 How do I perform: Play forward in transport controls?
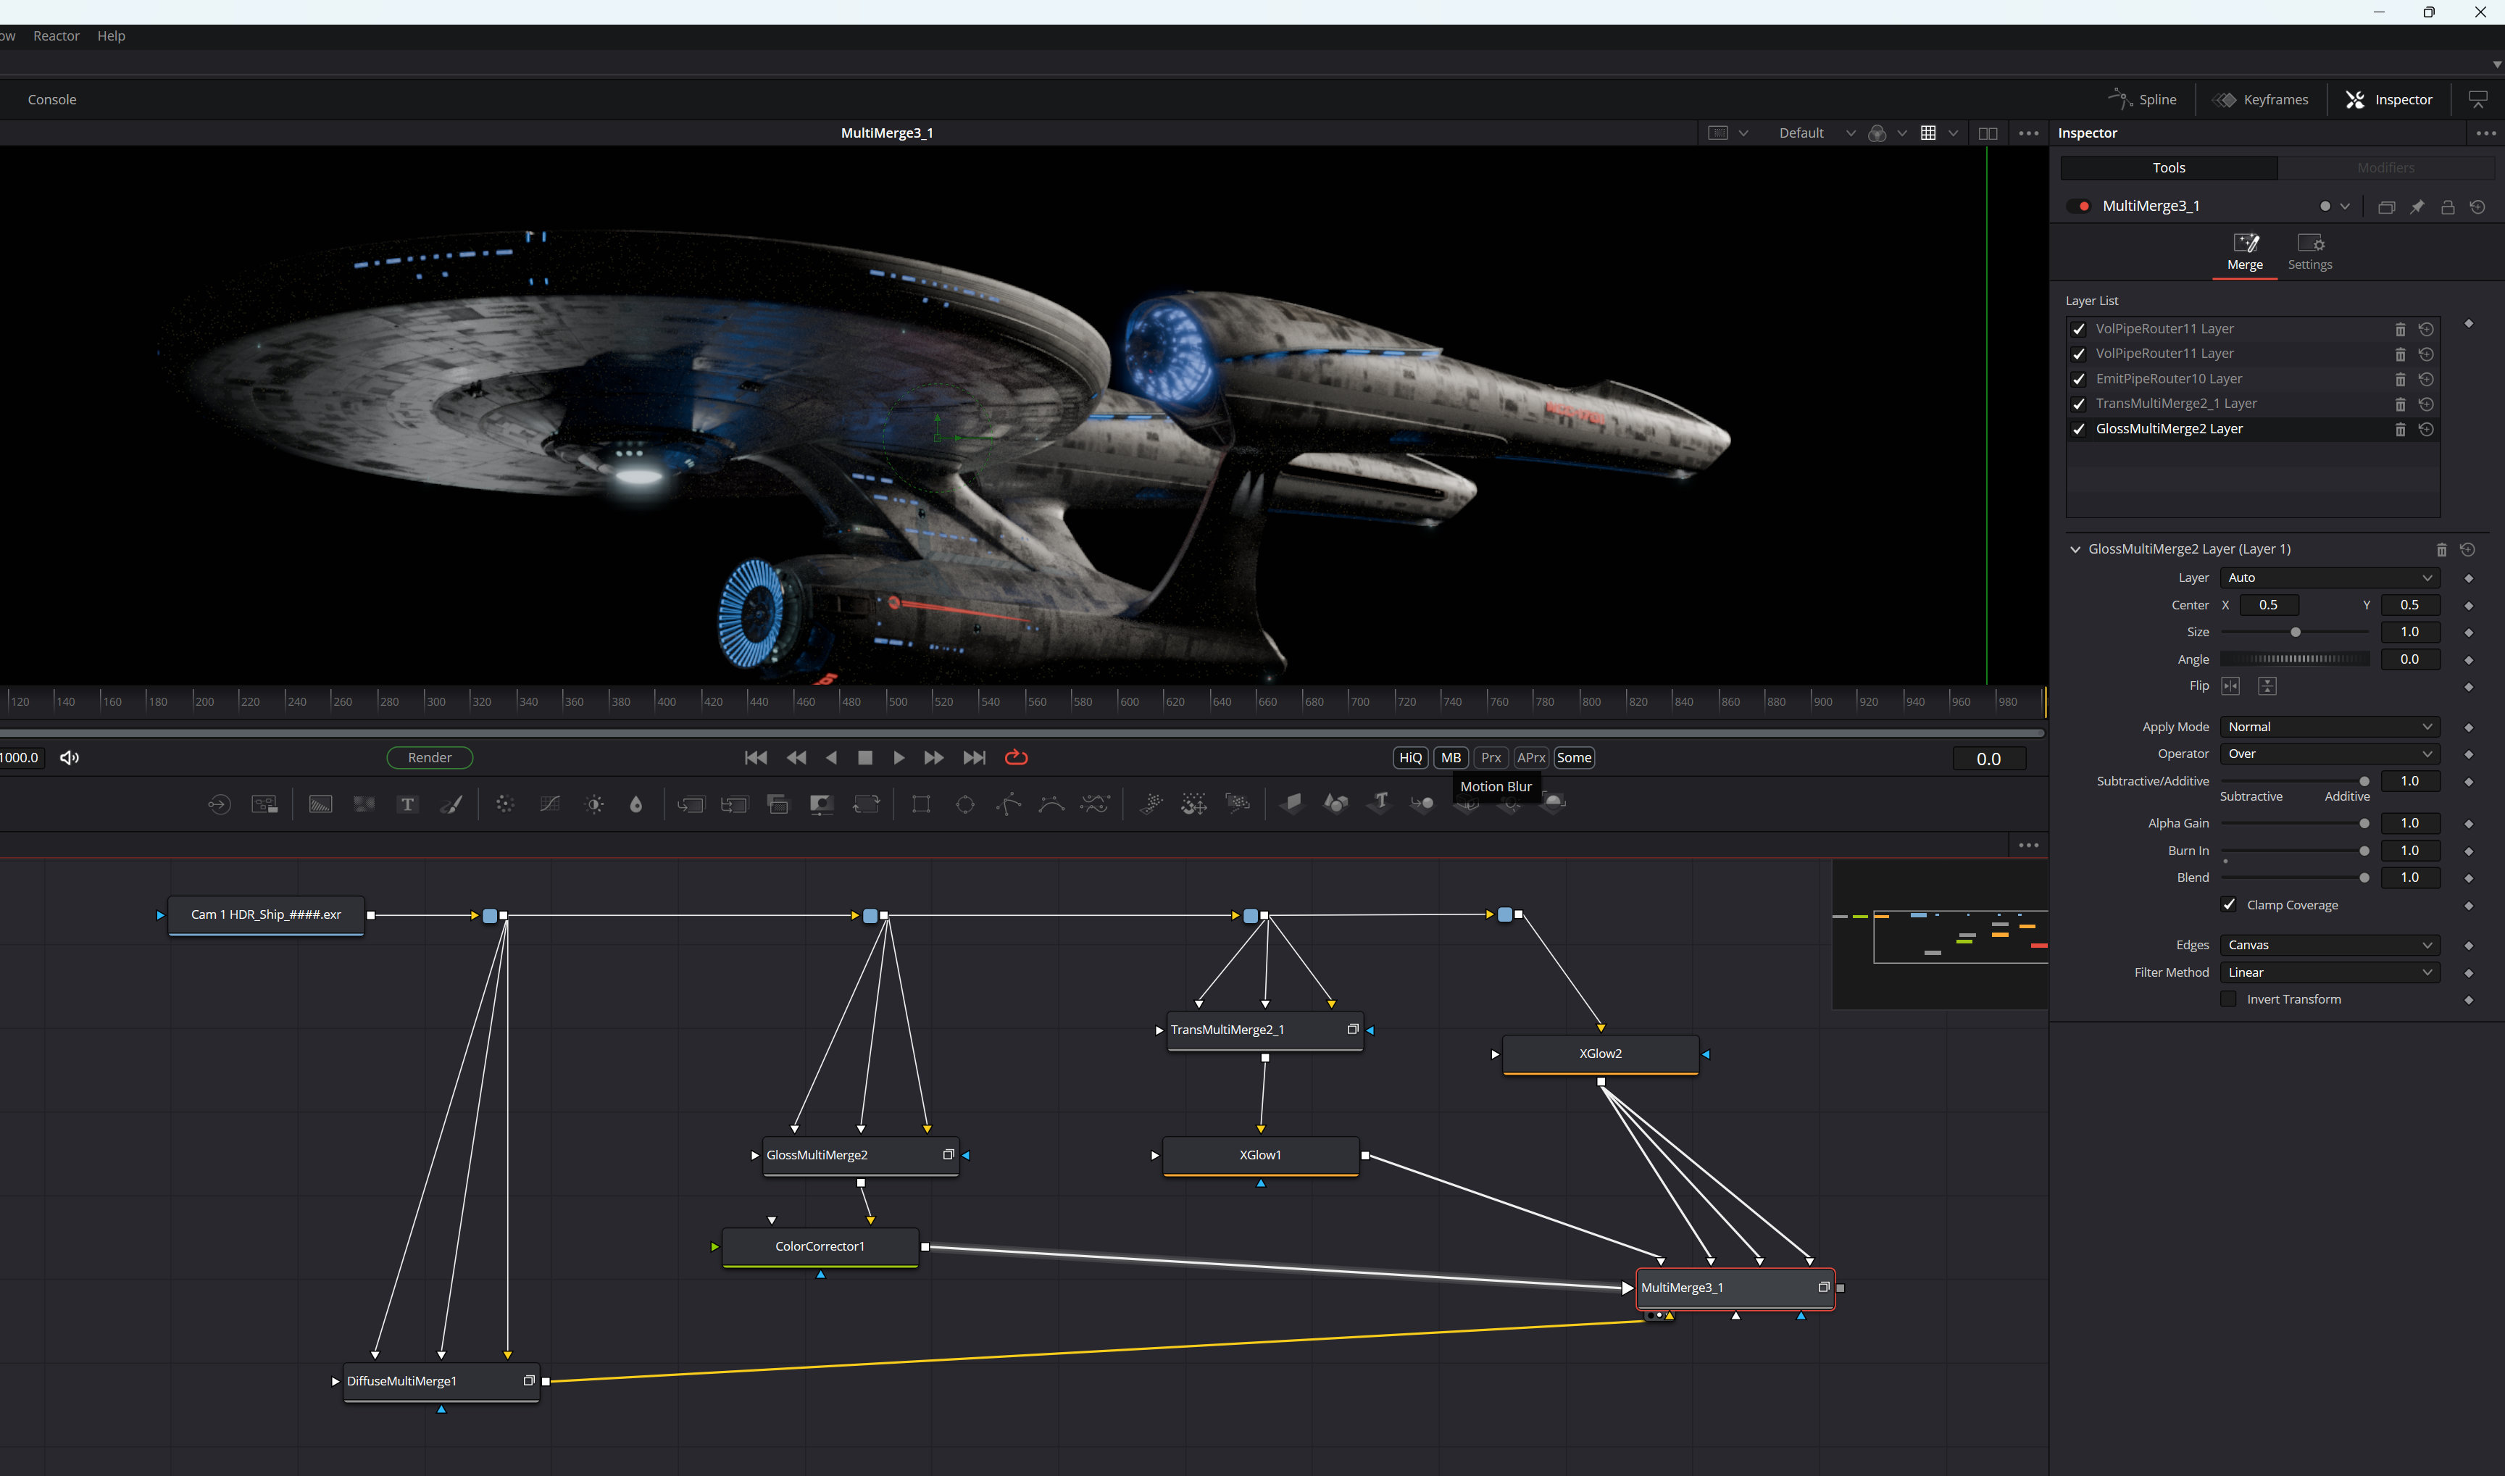coord(898,758)
